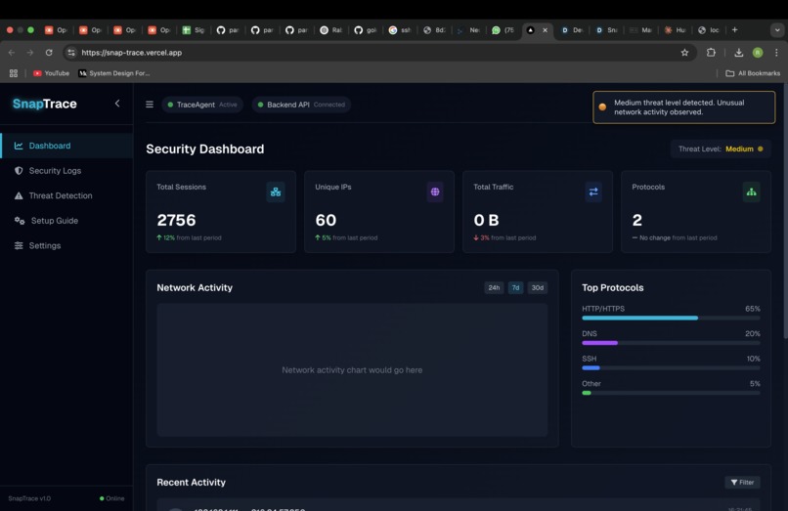The height and width of the screenshot is (511, 788).
Task: Click the Total Traffic arrows icon
Action: [x=593, y=192]
